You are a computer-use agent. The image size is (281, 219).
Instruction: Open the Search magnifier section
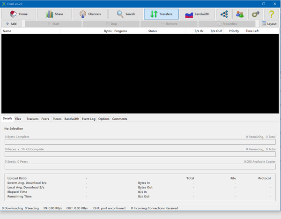coord(126,14)
